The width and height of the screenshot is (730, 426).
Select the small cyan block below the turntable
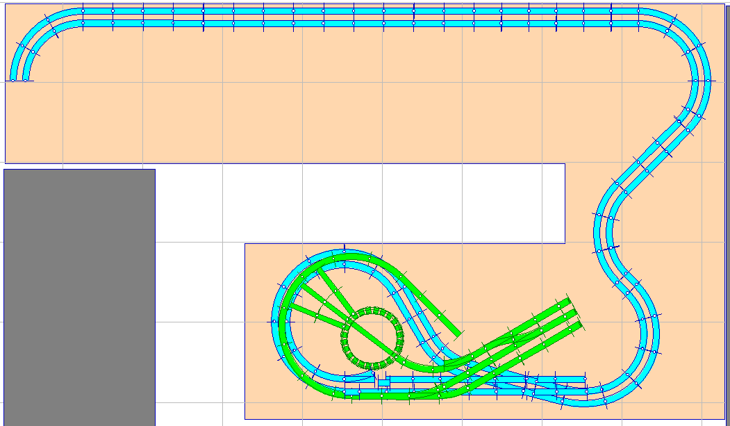(x=383, y=382)
